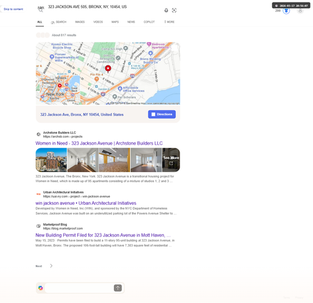Viewport: 313px width, 303px height.
Task: Open visual search camera icon
Action: point(174,10)
